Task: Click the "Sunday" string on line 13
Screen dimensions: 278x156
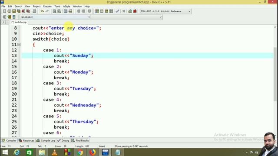Action: [x=80, y=55]
